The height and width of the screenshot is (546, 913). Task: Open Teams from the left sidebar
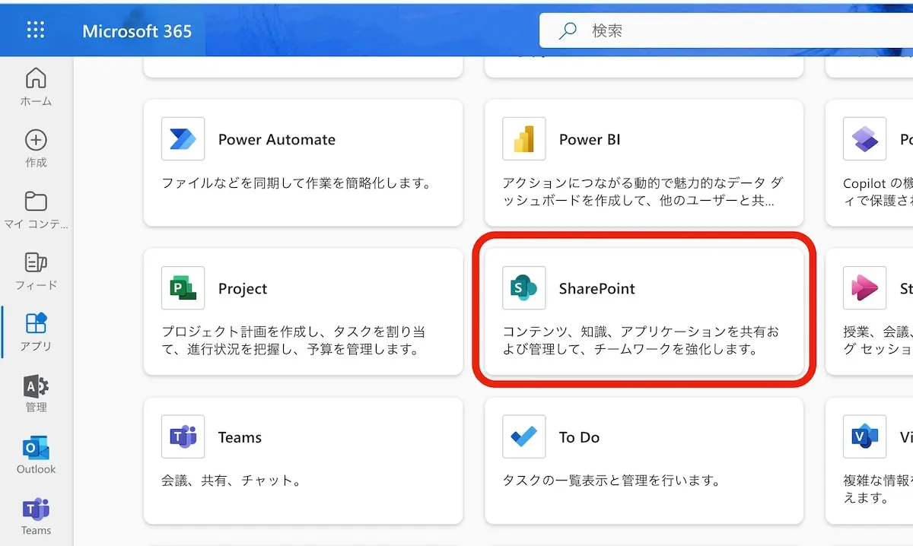click(x=36, y=516)
